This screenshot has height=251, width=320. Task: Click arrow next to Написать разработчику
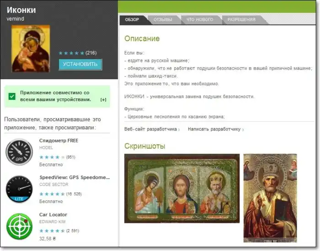click(243, 130)
